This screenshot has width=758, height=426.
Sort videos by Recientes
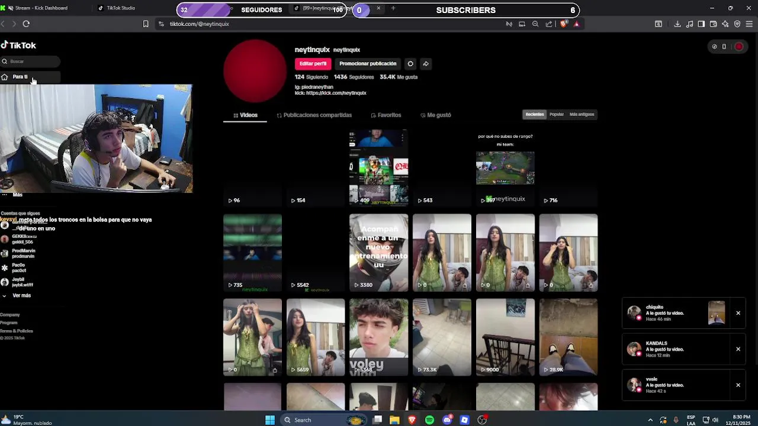[534, 114]
